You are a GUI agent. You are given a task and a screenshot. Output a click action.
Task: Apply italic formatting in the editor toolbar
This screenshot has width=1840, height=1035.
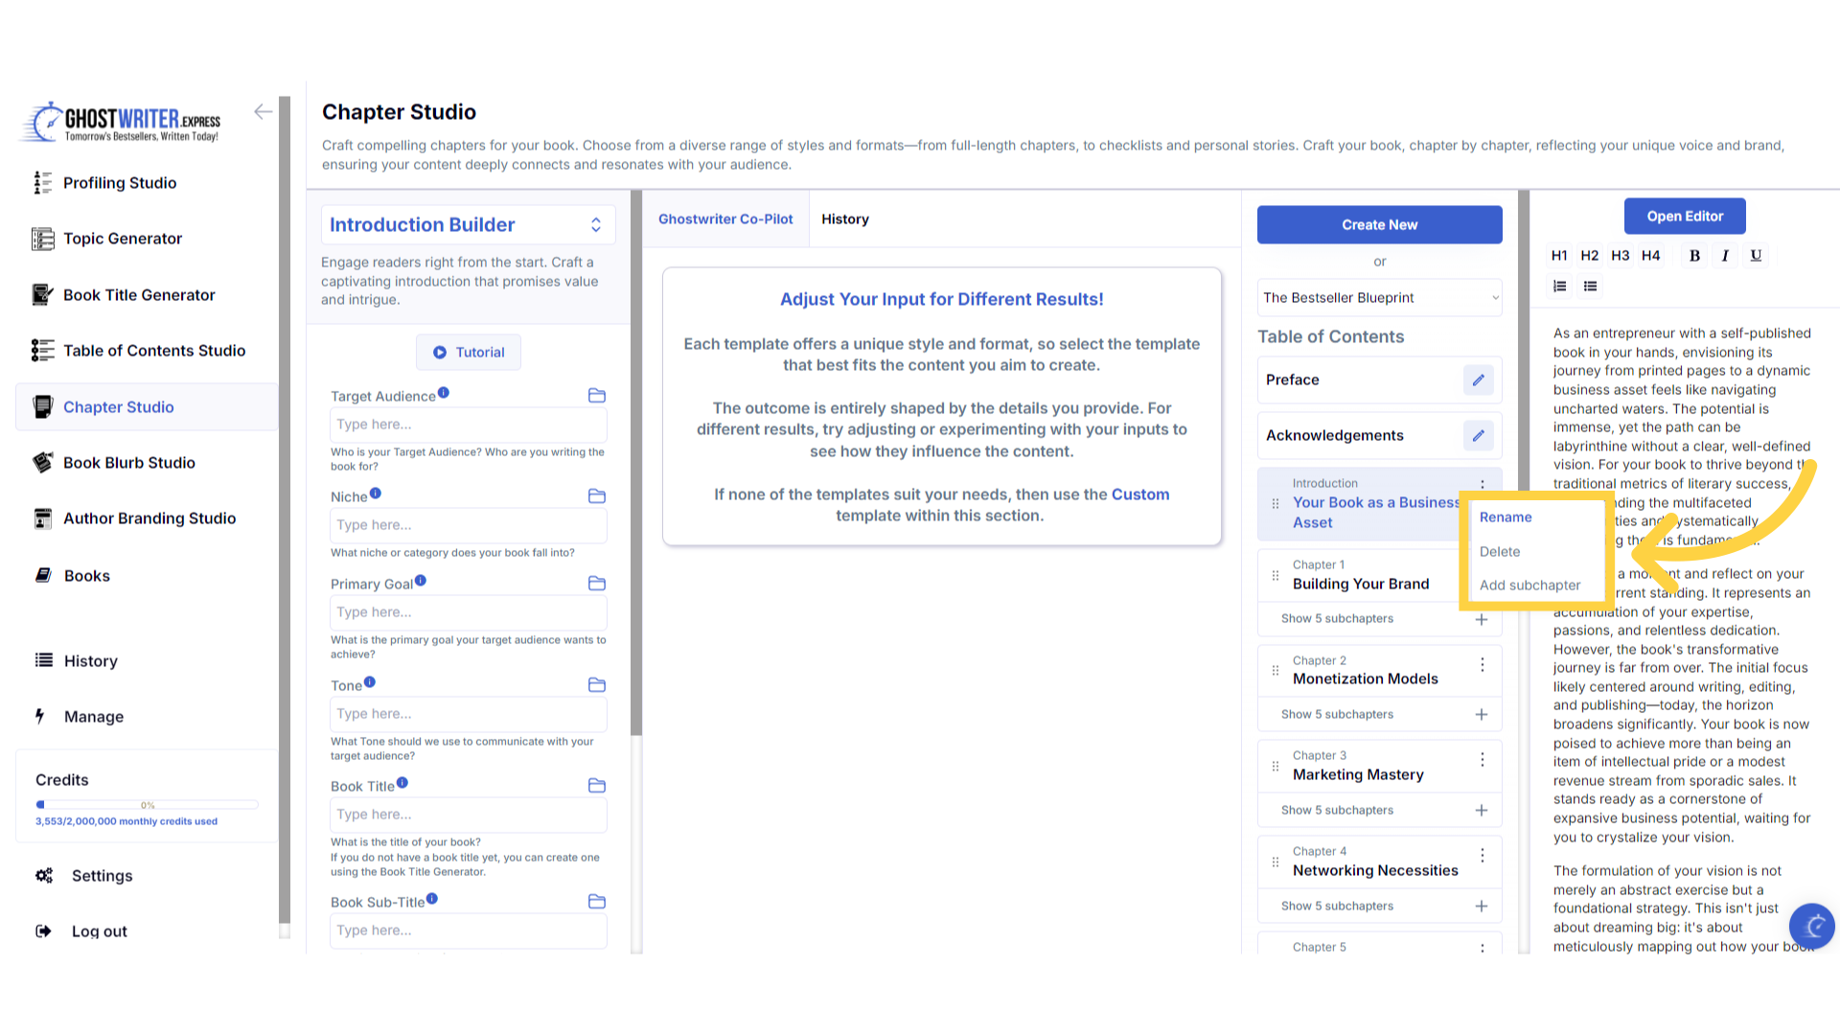[x=1725, y=255]
